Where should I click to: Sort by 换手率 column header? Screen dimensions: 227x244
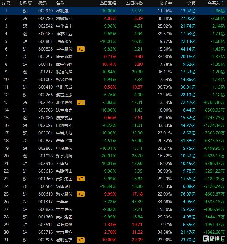(166, 3)
